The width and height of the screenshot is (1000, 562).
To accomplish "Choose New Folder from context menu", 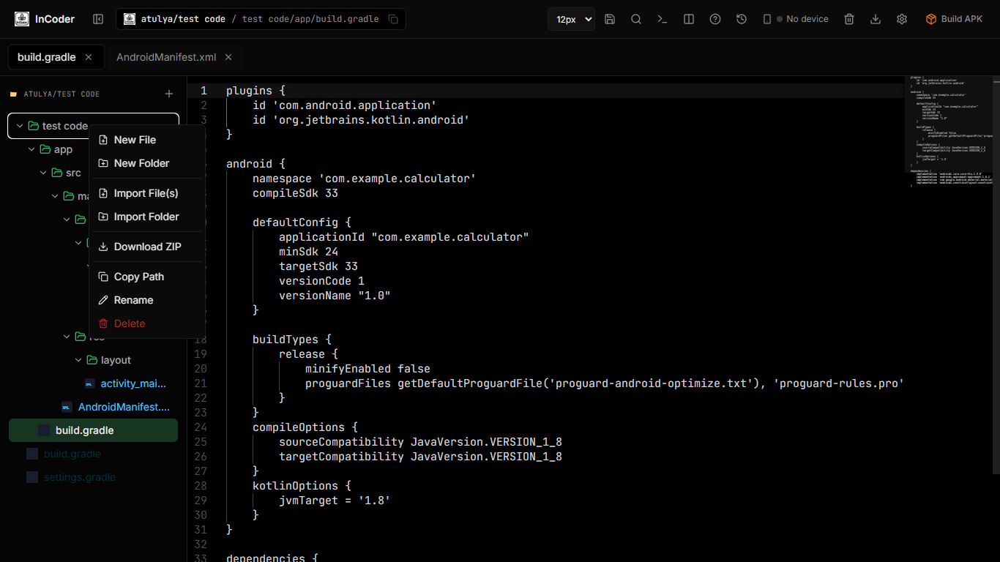I will pos(146,163).
